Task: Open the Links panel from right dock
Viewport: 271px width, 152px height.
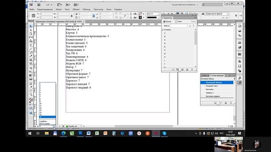Action: coord(240,35)
